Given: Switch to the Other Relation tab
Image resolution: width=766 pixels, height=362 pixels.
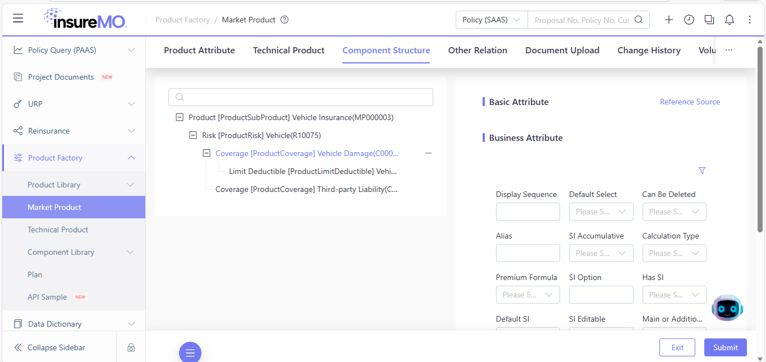Looking at the screenshot, I should pos(478,50).
